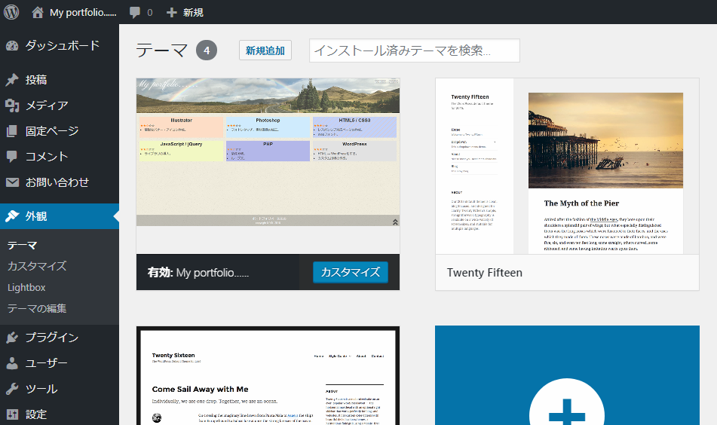Screen dimensions: 717x425
Task: Click the plus icon beside 新規
Action: (171, 12)
